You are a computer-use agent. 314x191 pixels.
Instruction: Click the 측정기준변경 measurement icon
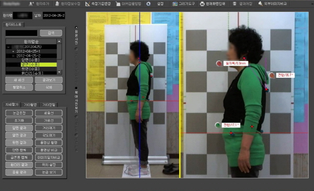(x=87, y=4)
